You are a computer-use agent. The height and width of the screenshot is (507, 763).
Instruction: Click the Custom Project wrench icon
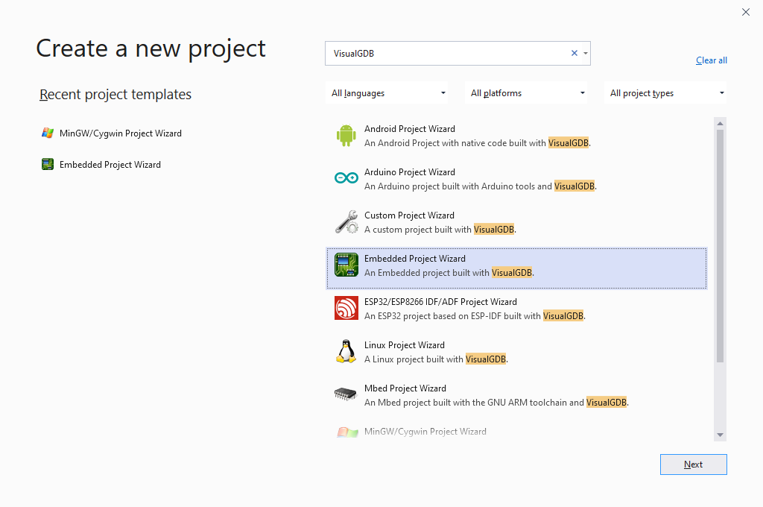pos(346,222)
